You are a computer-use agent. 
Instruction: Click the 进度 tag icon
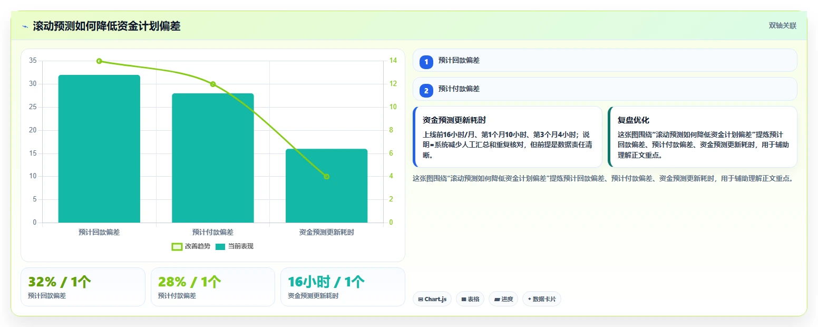(x=497, y=299)
